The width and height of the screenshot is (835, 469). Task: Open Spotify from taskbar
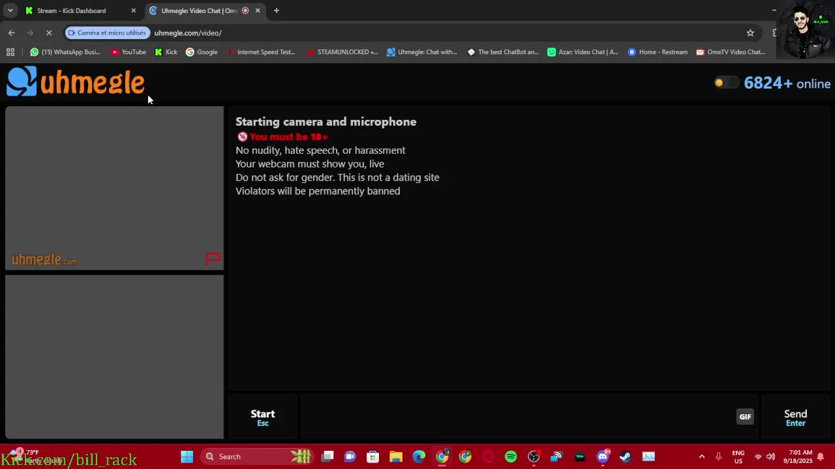pyautogui.click(x=511, y=457)
